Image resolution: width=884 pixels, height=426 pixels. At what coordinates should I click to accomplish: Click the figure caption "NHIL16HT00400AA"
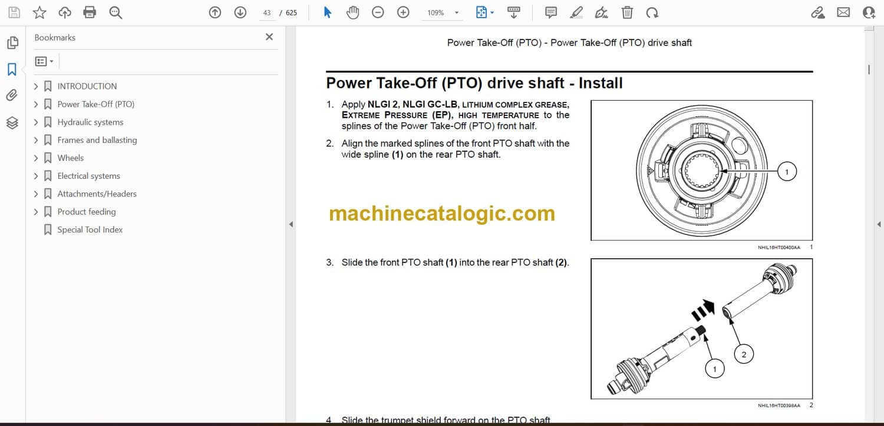(x=779, y=248)
